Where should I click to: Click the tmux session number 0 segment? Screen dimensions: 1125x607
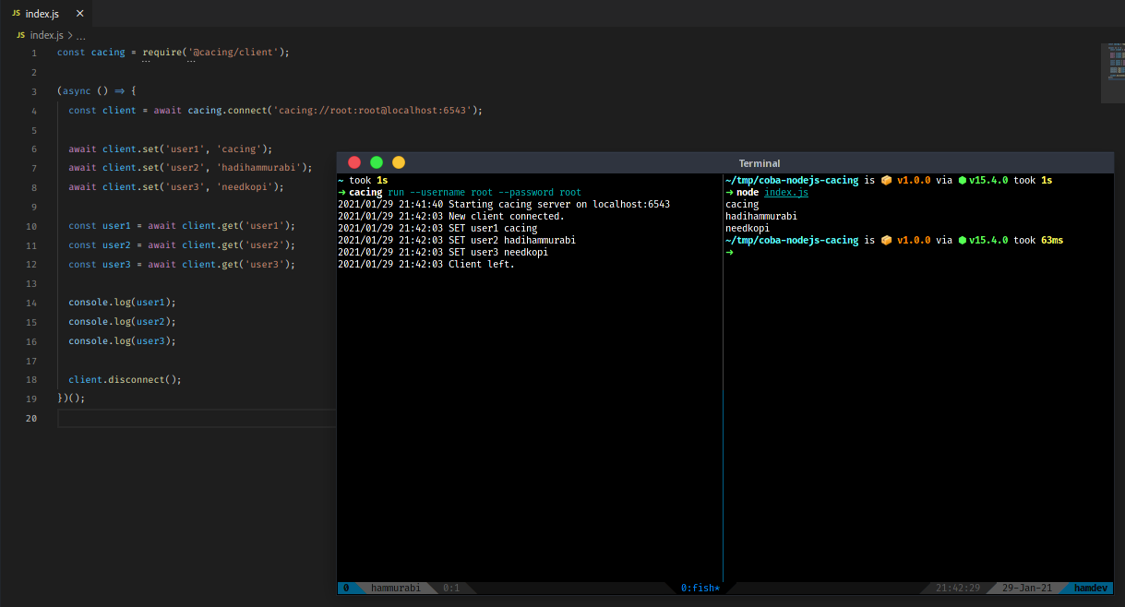click(346, 588)
